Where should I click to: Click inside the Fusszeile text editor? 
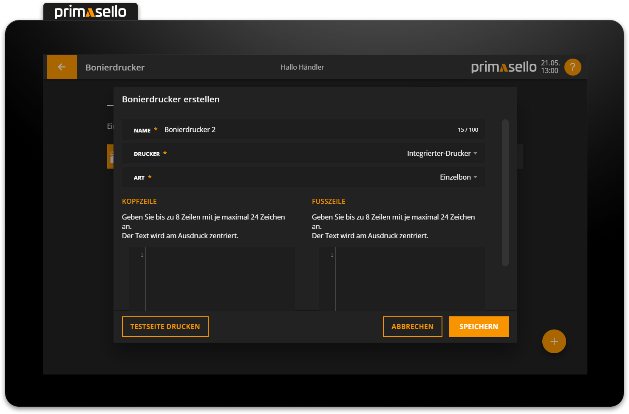point(410,278)
